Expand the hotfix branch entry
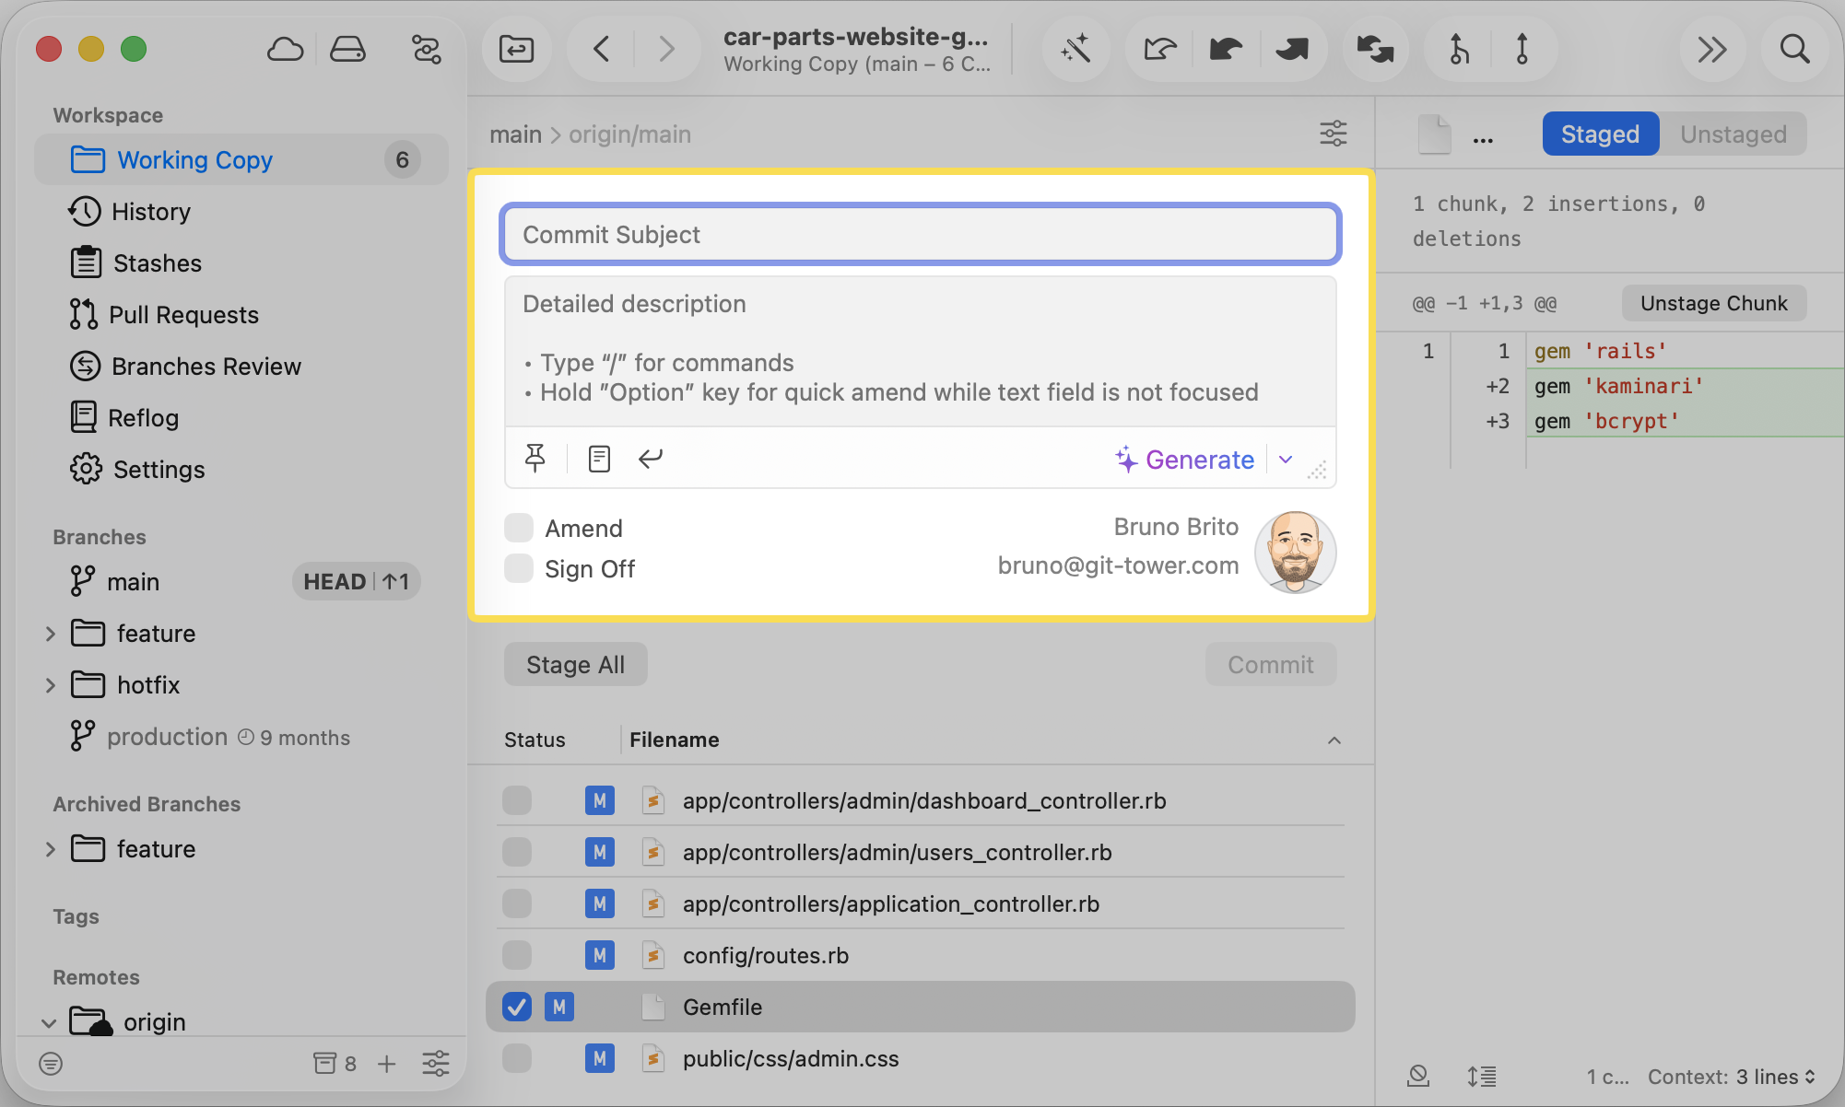 tap(51, 684)
